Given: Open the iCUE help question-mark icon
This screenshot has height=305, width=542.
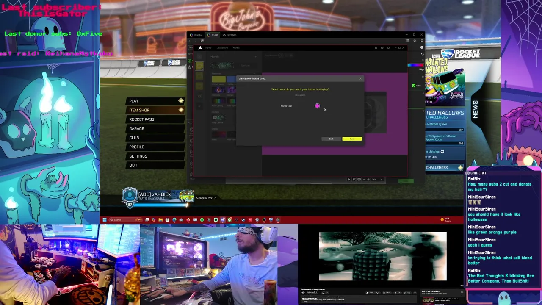Looking at the screenshot, I should click(x=382, y=48).
